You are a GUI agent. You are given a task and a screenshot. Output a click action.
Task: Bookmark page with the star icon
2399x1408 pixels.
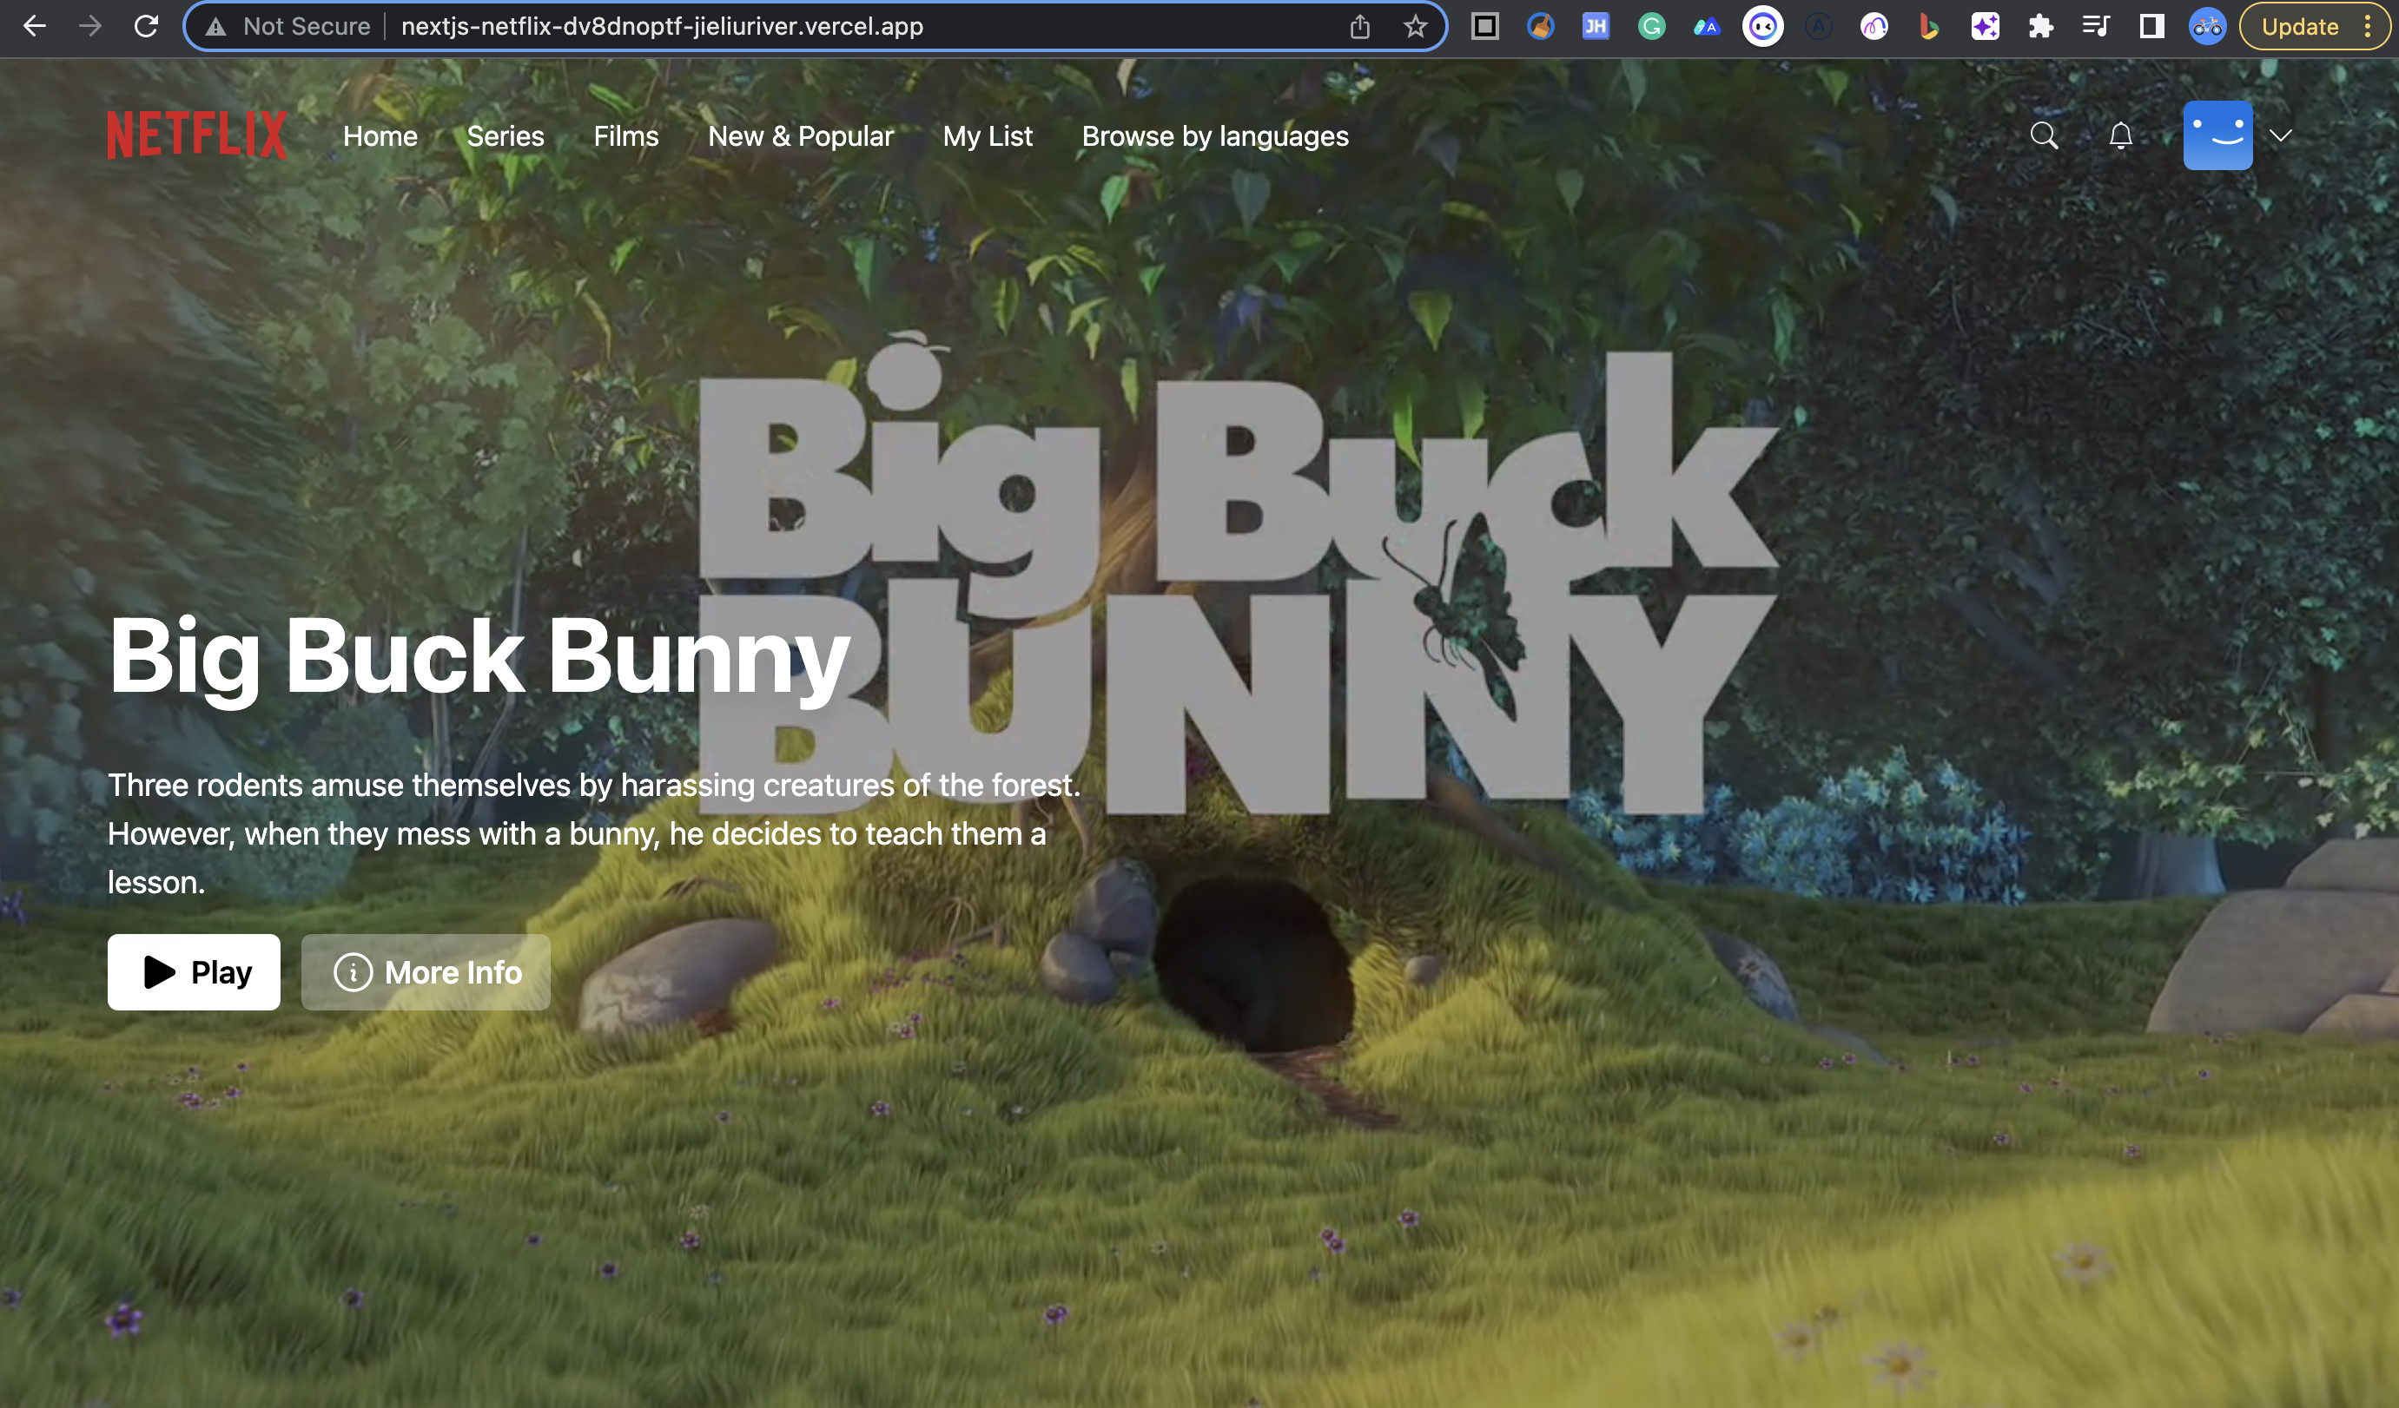click(1415, 27)
